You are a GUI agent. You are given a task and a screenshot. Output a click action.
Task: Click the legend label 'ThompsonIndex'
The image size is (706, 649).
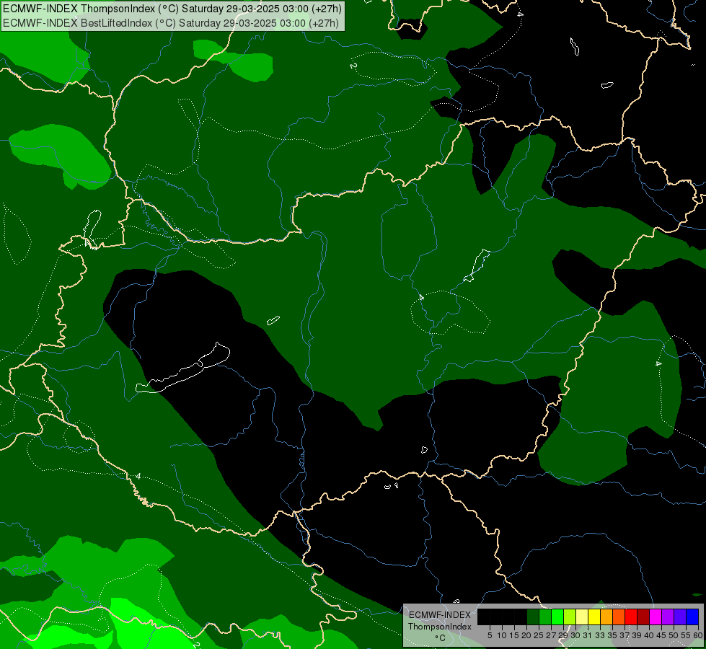[x=439, y=627]
